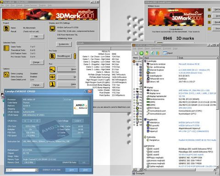Click the EVEREST Up arrow toolbar icon

[147, 53]
